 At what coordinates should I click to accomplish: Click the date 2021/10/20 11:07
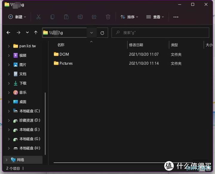pyautogui.click(x=144, y=54)
